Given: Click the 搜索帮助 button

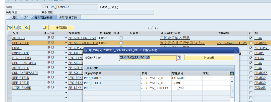Looking at the screenshot, I should coord(61,28).
